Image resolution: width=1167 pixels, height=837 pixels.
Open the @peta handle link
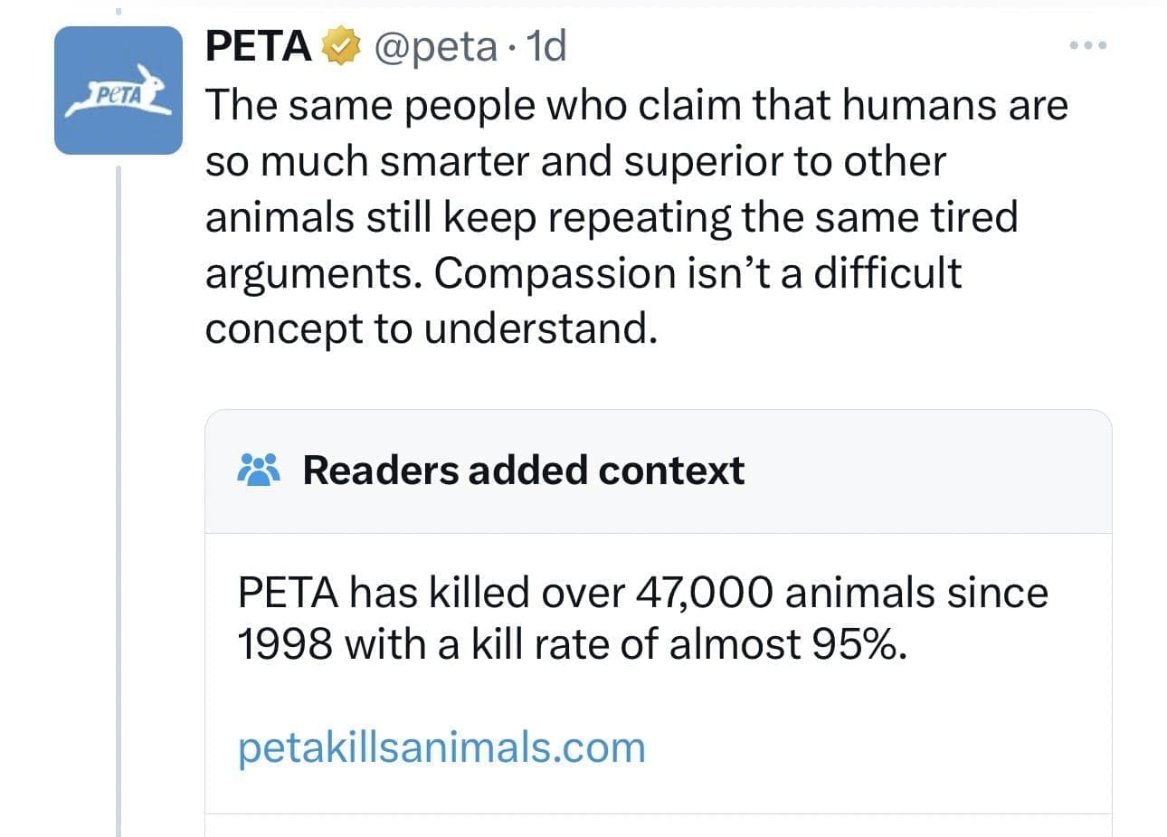tap(435, 46)
